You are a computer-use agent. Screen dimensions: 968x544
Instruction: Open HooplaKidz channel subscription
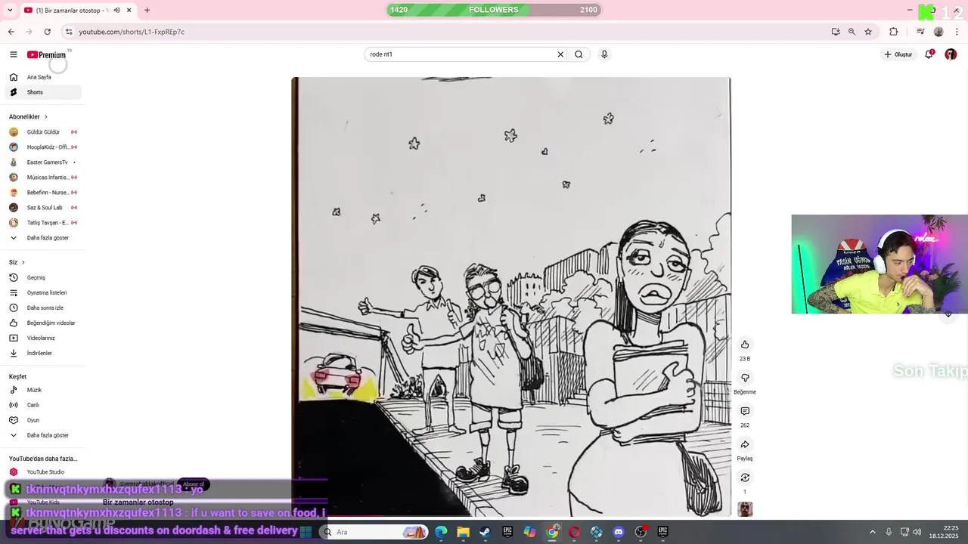click(43, 147)
